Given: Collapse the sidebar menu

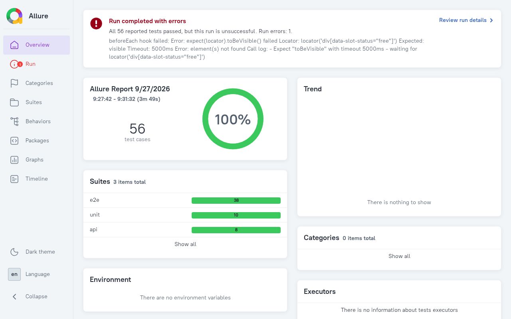Looking at the screenshot, I should click(37, 297).
